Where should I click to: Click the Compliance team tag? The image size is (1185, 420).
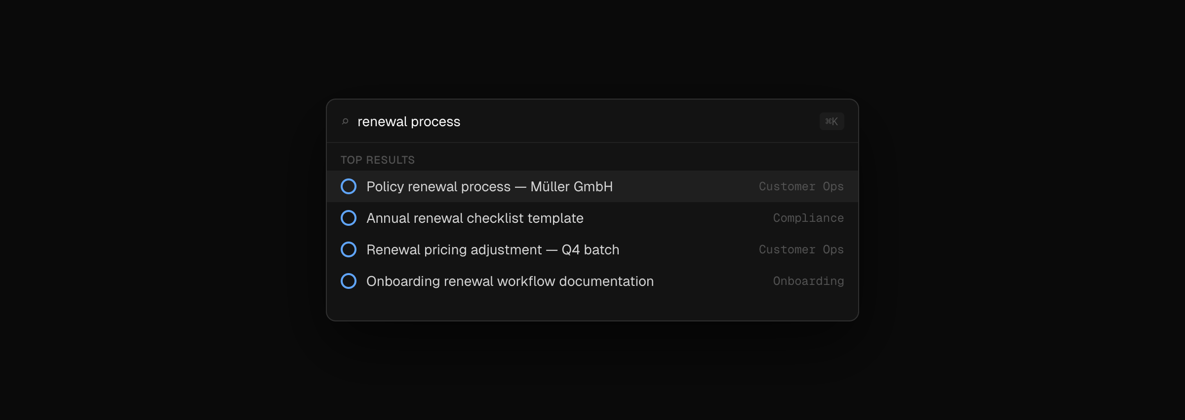(808, 218)
